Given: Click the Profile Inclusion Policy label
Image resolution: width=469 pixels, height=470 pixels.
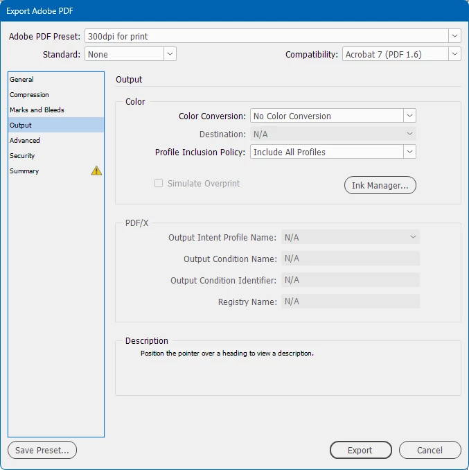Looking at the screenshot, I should 200,152.
